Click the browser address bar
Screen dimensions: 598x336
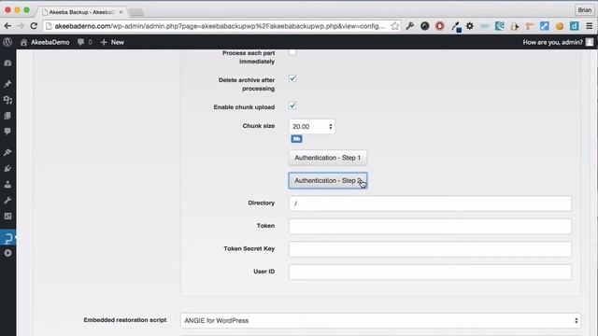[x=221, y=26]
